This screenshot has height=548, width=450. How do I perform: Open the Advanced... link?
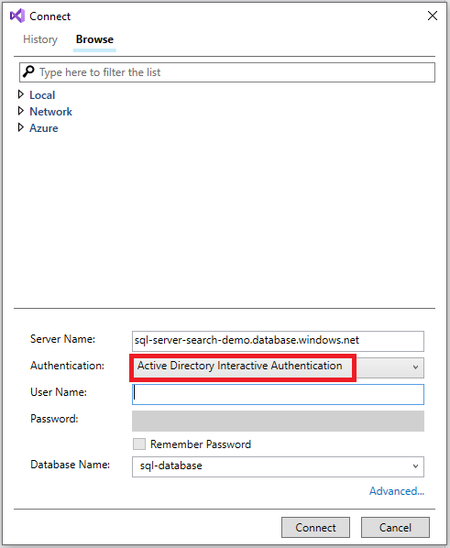(x=397, y=491)
